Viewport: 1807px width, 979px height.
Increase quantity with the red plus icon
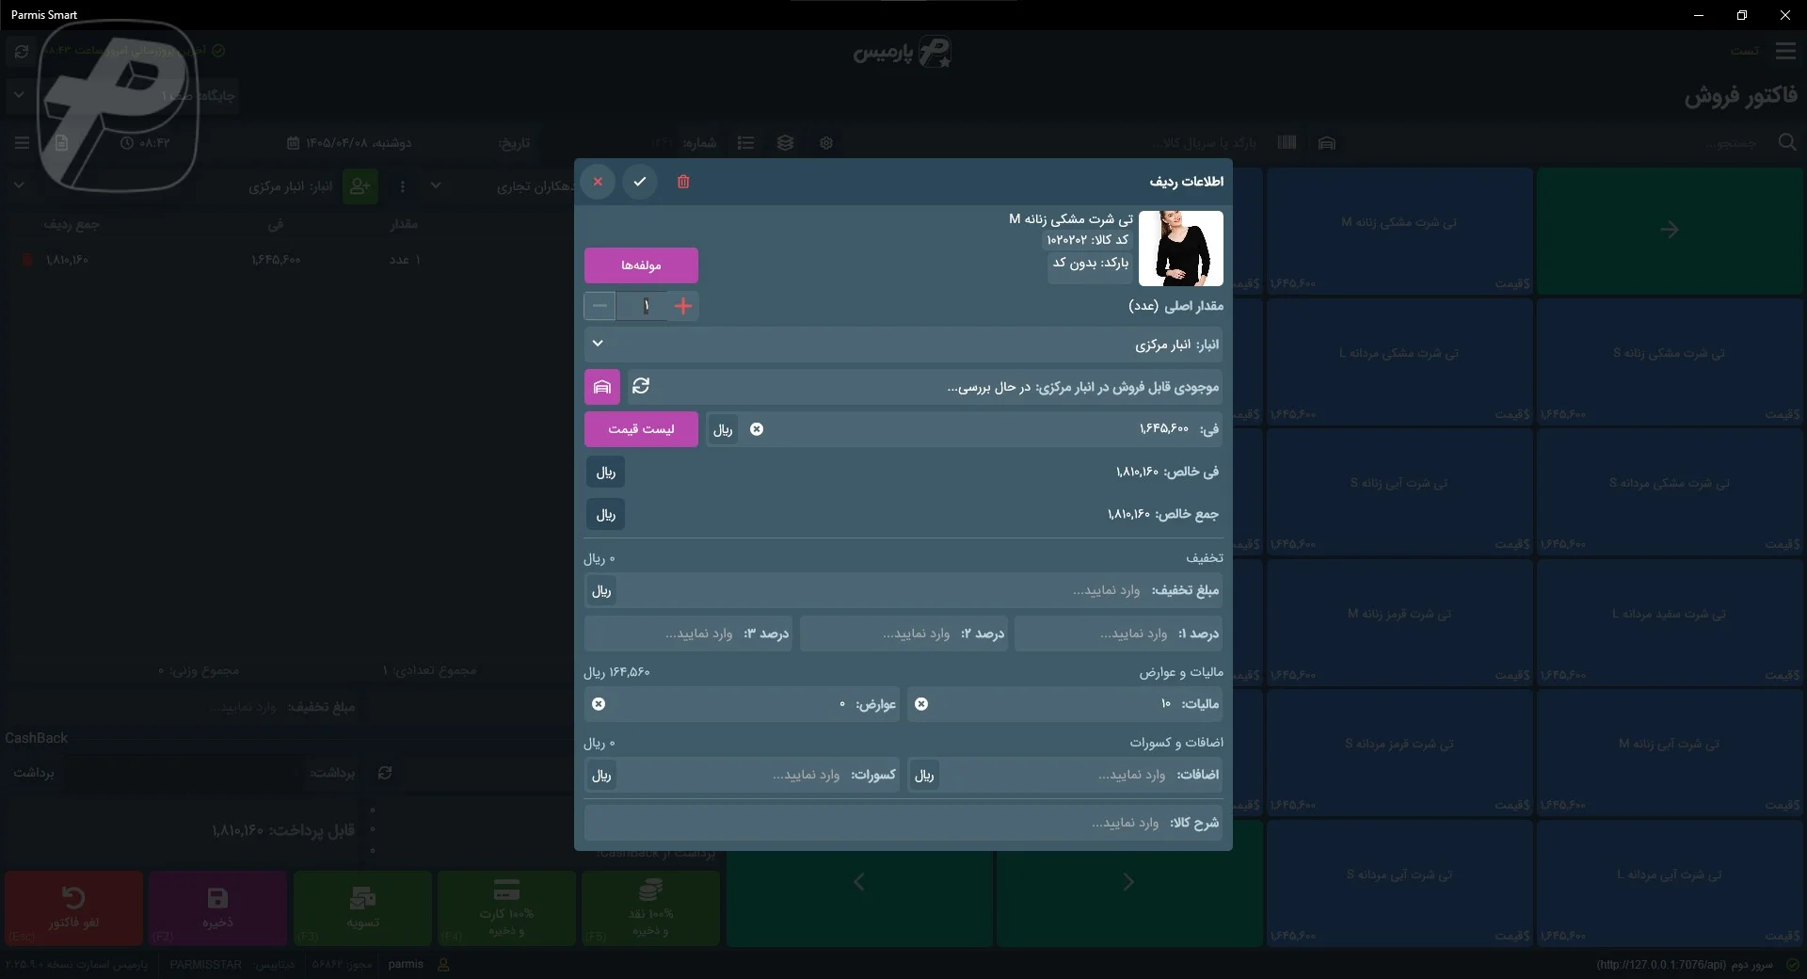click(x=683, y=306)
